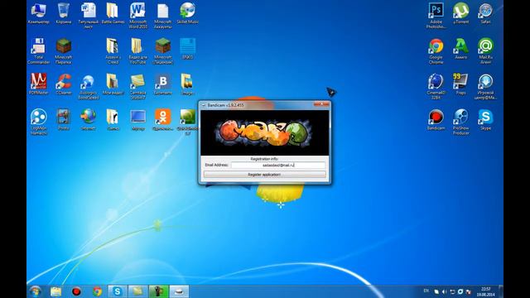
Task: Select the Skillet Music icon
Action: [188, 13]
